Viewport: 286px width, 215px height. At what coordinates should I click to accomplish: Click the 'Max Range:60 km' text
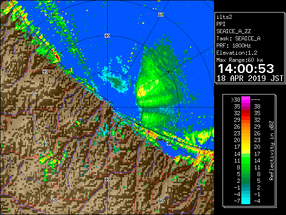[x=240, y=60]
